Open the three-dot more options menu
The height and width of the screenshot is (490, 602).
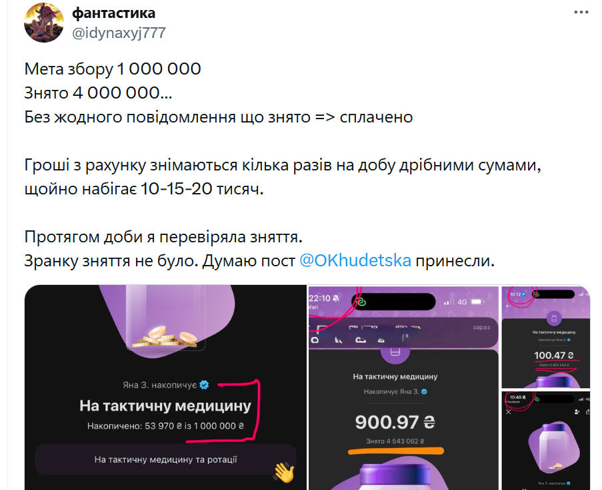point(581,12)
